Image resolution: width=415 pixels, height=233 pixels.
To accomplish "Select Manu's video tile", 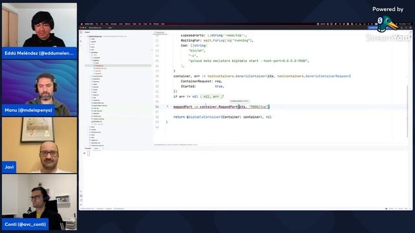I will 40,88.
